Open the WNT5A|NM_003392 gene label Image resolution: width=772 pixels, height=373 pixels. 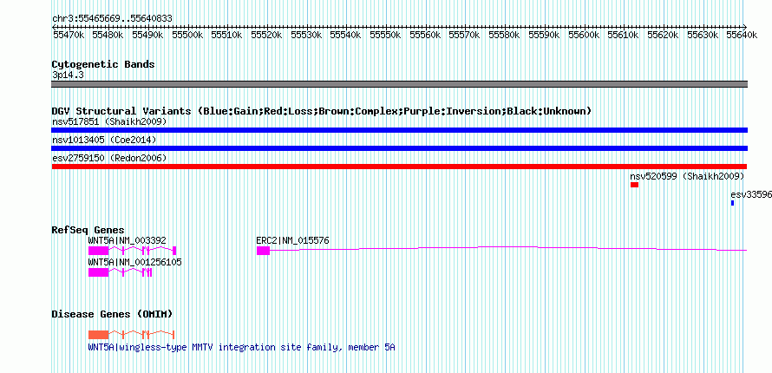[127, 240]
